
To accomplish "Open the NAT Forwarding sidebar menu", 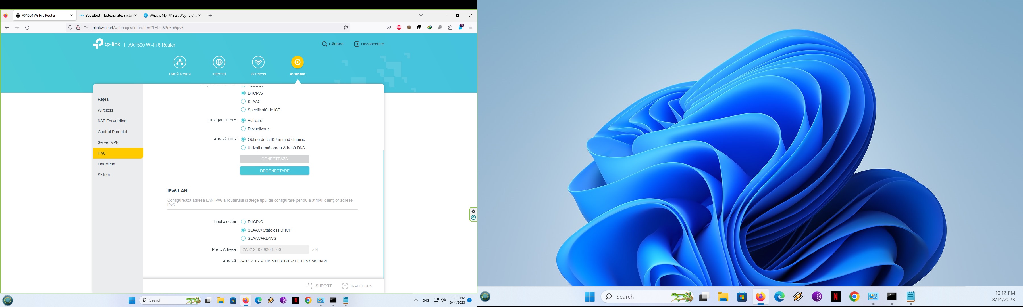I will [112, 121].
